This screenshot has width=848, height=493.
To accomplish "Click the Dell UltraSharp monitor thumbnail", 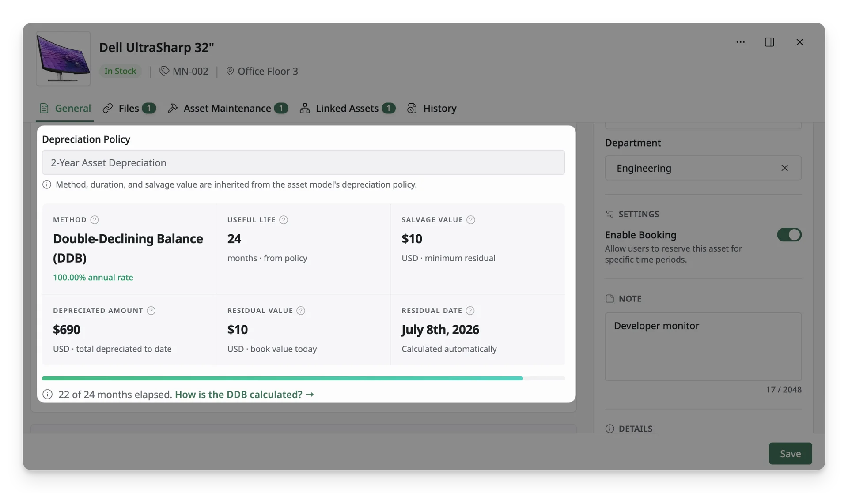I will (x=63, y=58).
